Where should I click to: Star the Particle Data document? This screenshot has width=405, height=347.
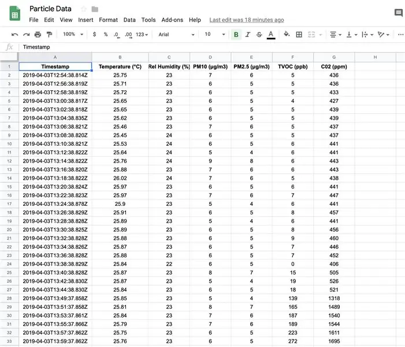click(x=84, y=9)
